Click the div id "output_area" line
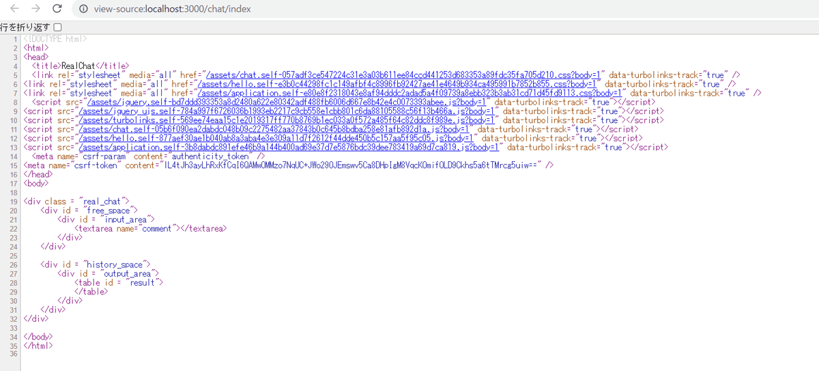This screenshot has width=819, height=371. [x=109, y=273]
